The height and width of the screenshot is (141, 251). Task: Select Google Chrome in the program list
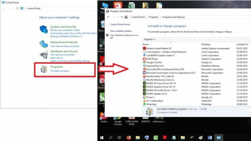(x=154, y=62)
